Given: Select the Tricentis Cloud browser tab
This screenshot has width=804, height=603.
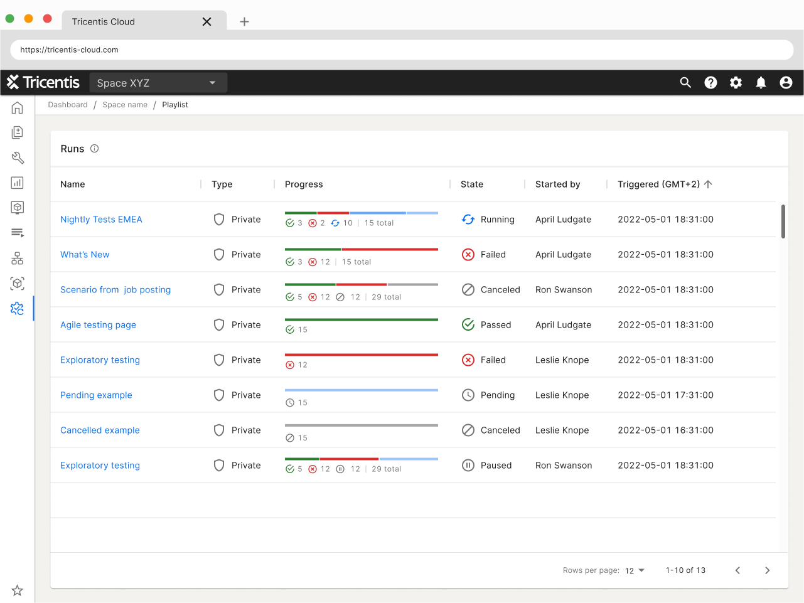Looking at the screenshot, I should [x=144, y=21].
